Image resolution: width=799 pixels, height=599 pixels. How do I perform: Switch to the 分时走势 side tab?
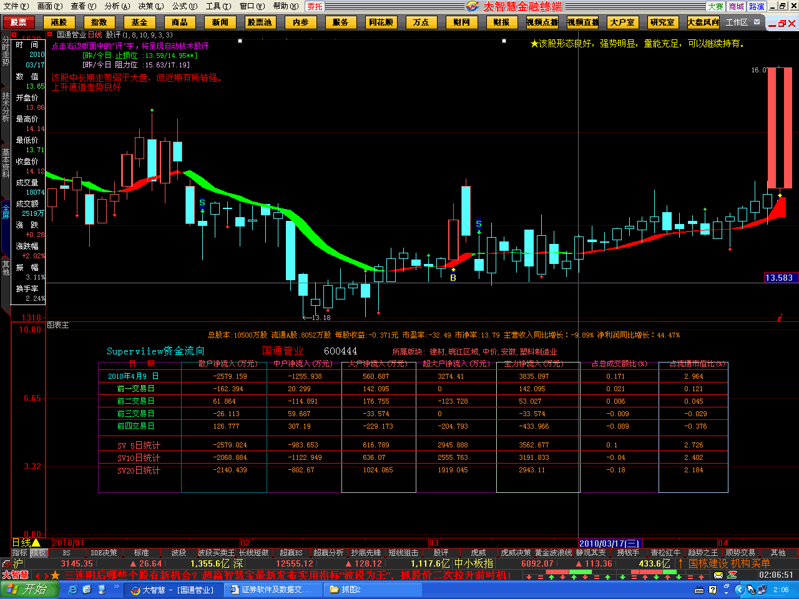point(6,51)
